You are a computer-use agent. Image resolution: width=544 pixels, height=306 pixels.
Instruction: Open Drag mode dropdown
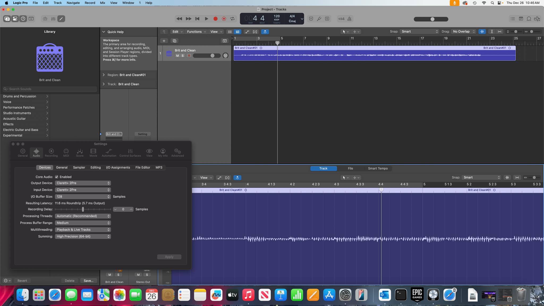[464, 32]
